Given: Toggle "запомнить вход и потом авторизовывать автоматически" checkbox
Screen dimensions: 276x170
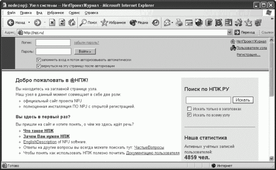Looking at the screenshot, I should point(39,60).
